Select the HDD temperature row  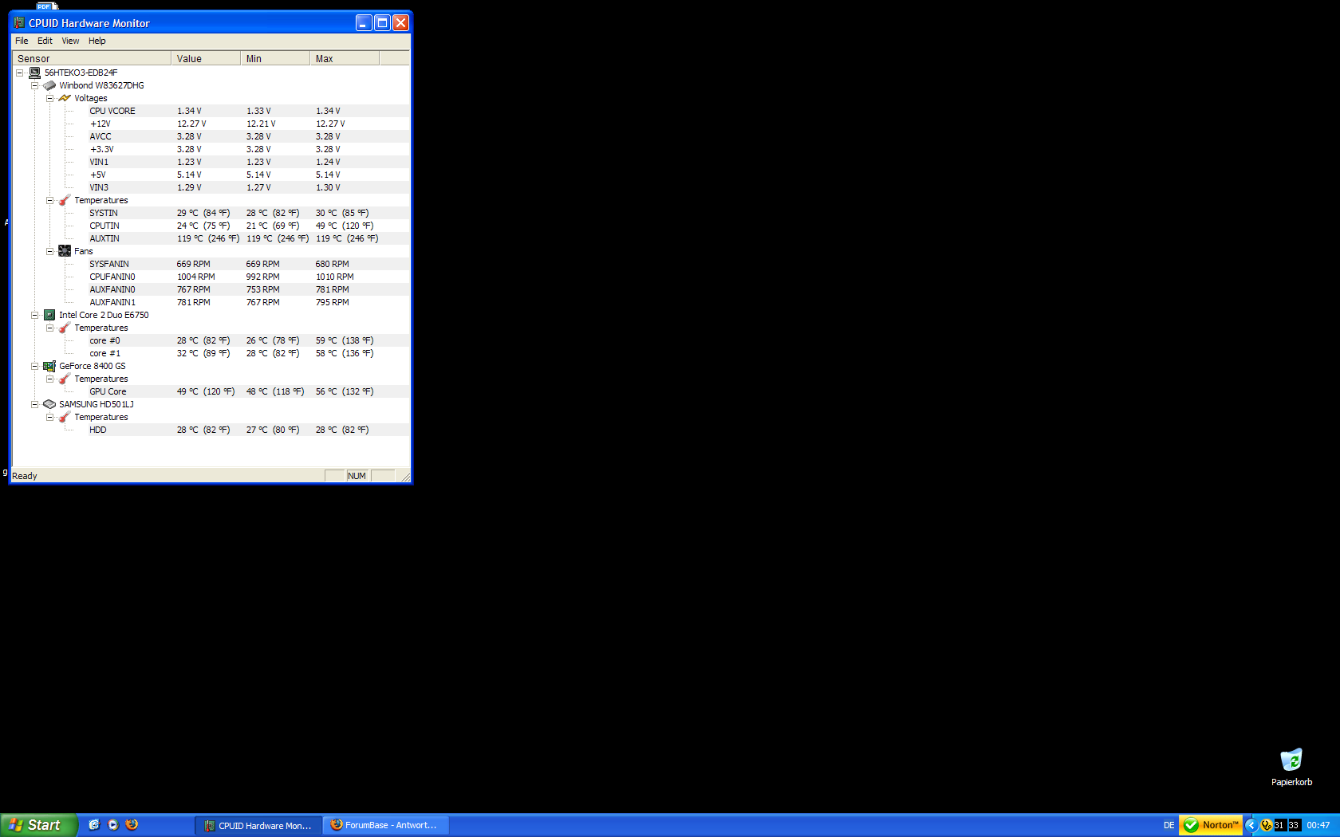pyautogui.click(x=249, y=430)
